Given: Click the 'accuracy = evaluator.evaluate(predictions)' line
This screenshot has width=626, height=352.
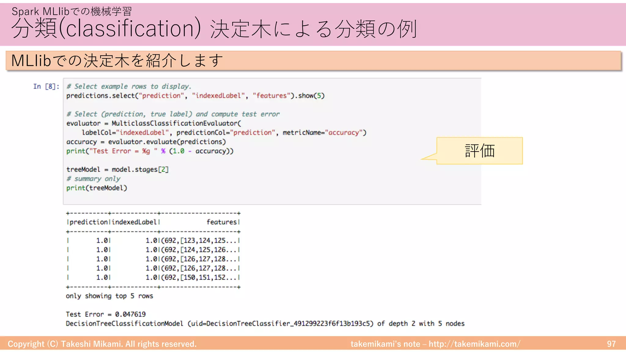Looking at the screenshot, I should click(x=146, y=142).
